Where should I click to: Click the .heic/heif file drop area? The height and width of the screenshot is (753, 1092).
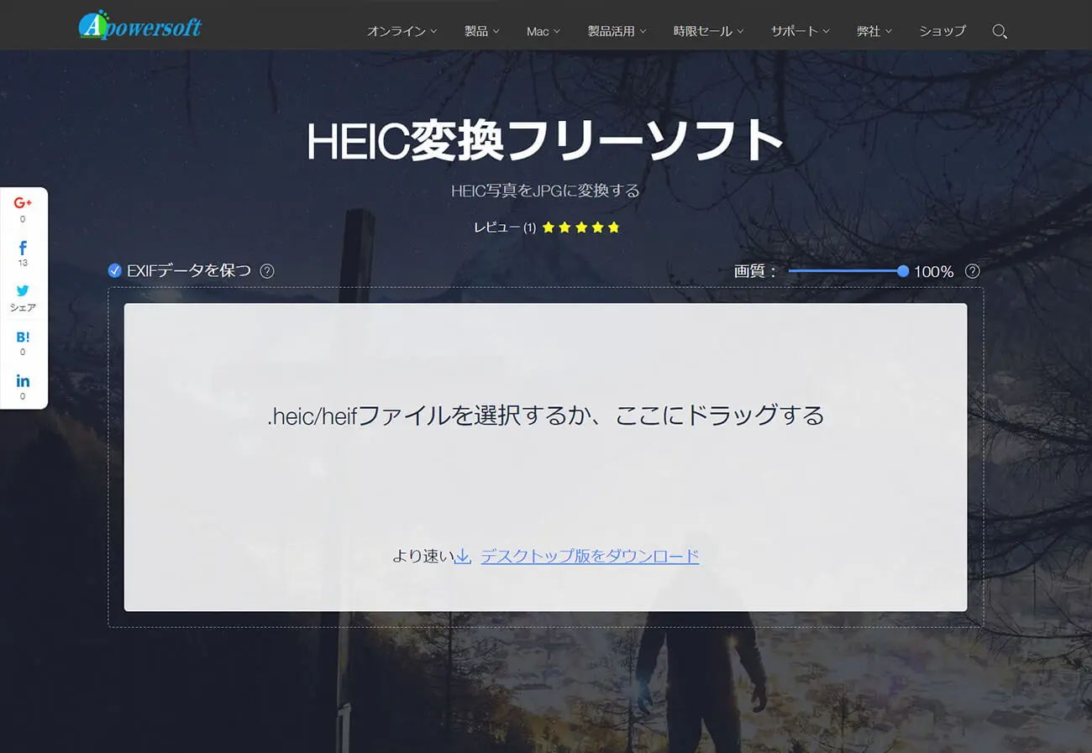point(546,457)
